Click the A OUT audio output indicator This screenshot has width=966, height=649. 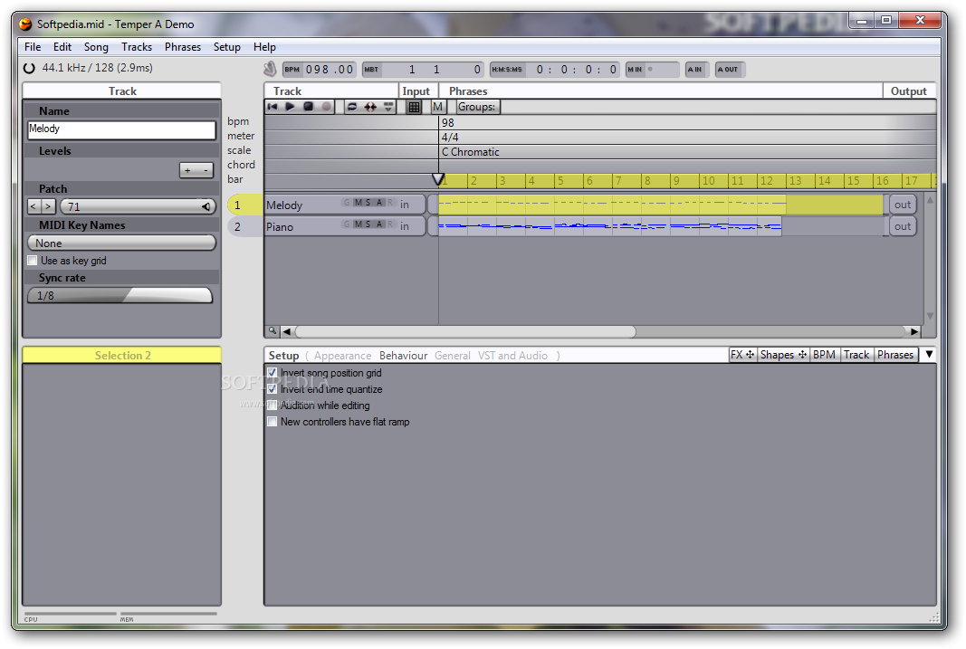coord(730,70)
